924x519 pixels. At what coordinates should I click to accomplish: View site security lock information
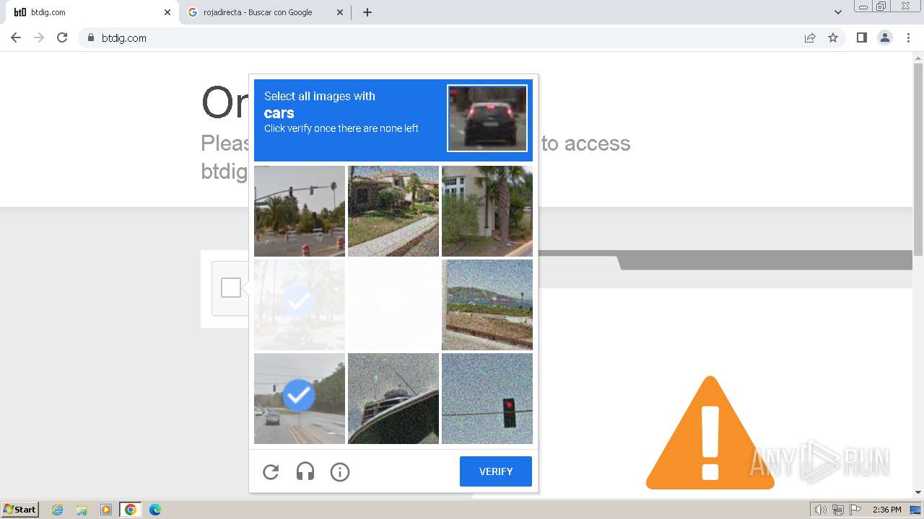(90, 37)
